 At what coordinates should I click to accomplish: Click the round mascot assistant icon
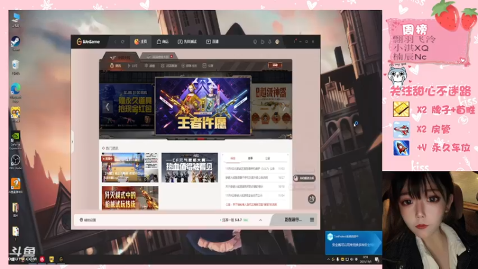[311, 199]
